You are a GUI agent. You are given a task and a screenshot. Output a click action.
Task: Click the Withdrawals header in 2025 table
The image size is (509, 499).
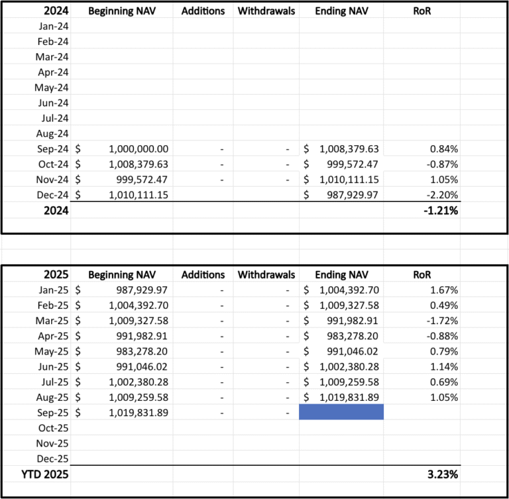click(266, 274)
